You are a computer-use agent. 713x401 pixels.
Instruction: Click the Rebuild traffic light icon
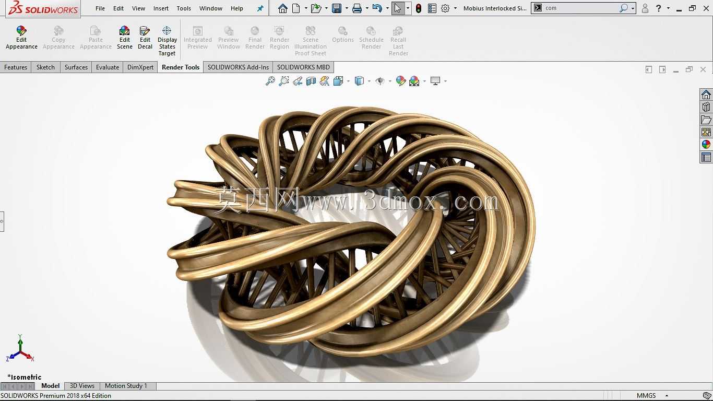click(419, 8)
